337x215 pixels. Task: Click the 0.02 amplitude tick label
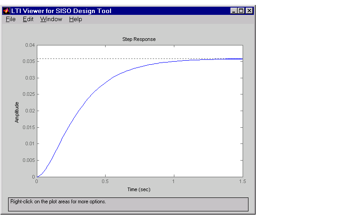[30, 111]
